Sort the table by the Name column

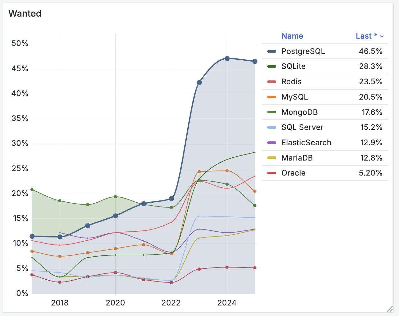coord(292,36)
